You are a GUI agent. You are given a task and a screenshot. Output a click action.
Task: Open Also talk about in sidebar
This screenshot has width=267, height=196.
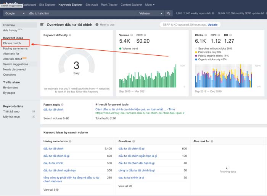(13, 59)
